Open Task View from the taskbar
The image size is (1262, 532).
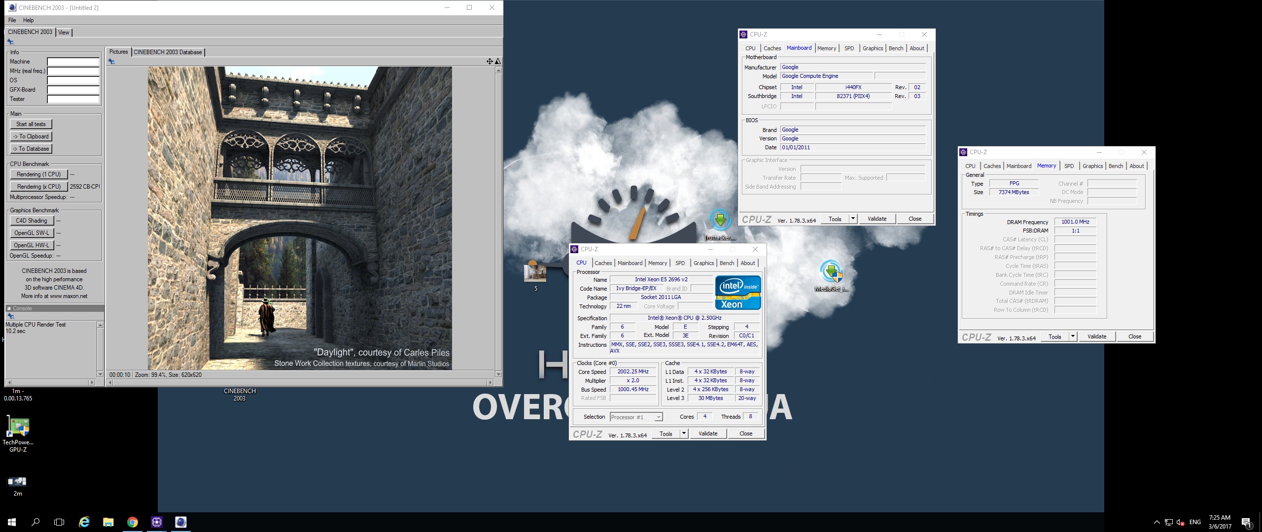[59, 522]
